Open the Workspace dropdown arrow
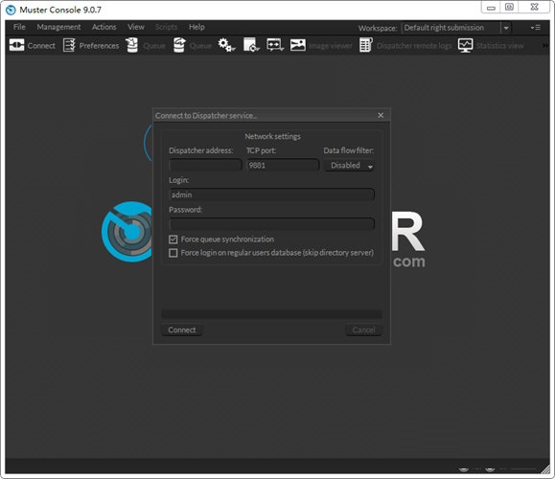 coord(506,28)
